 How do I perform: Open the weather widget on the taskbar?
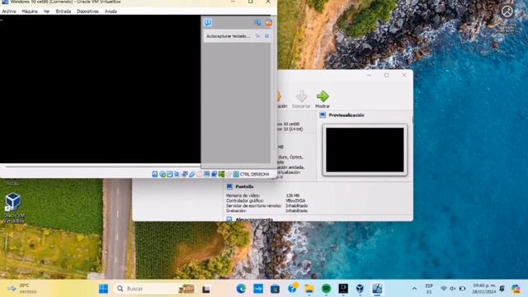click(23, 289)
